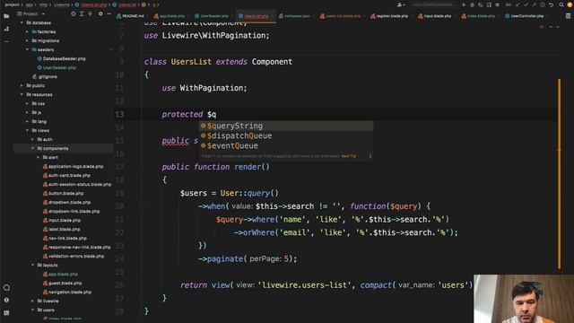Expand the alert folder
This screenshot has width=574, height=323.
[38, 158]
